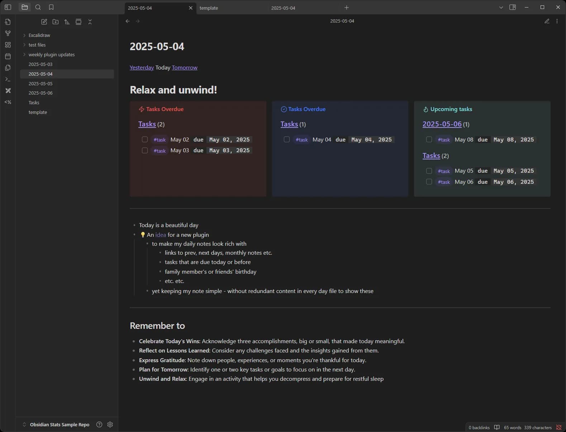This screenshot has width=566, height=432.
Task: Click the sync status icon in status bar
Action: point(559,427)
